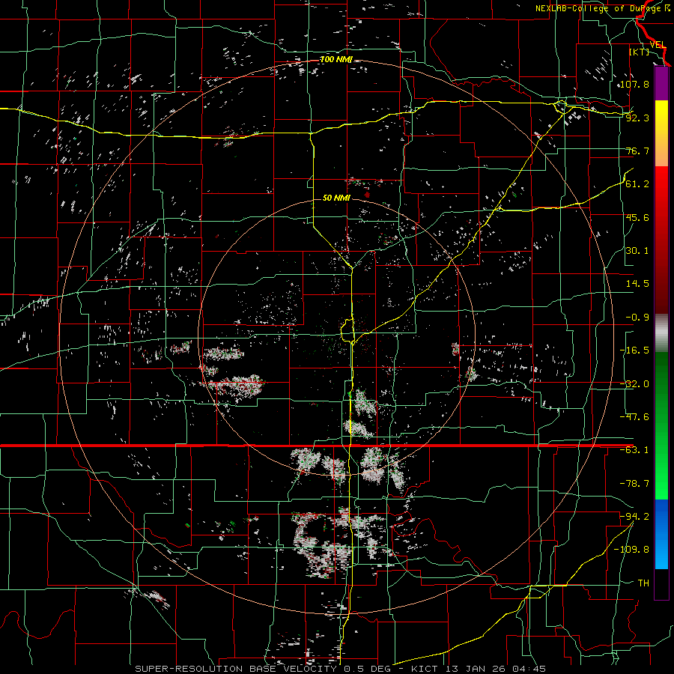Select the -47.6 velocity scale value
The width and height of the screenshot is (674, 674).
634,417
